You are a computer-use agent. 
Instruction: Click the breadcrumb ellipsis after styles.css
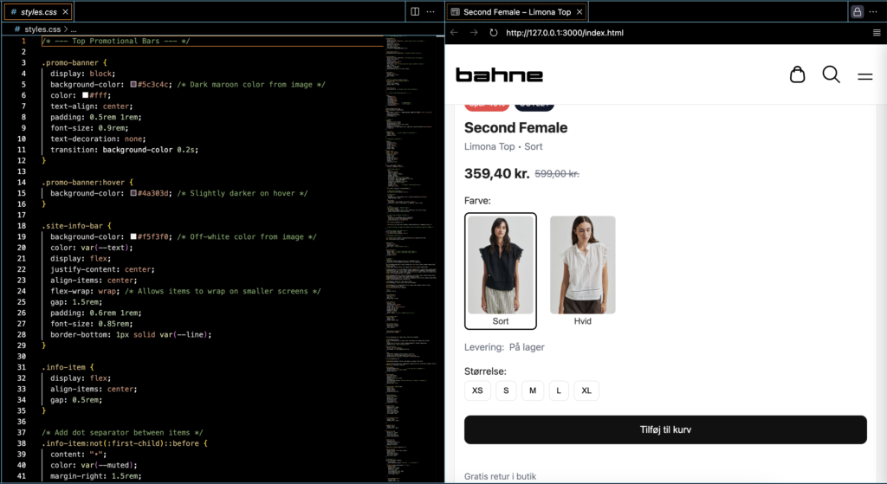coord(74,29)
